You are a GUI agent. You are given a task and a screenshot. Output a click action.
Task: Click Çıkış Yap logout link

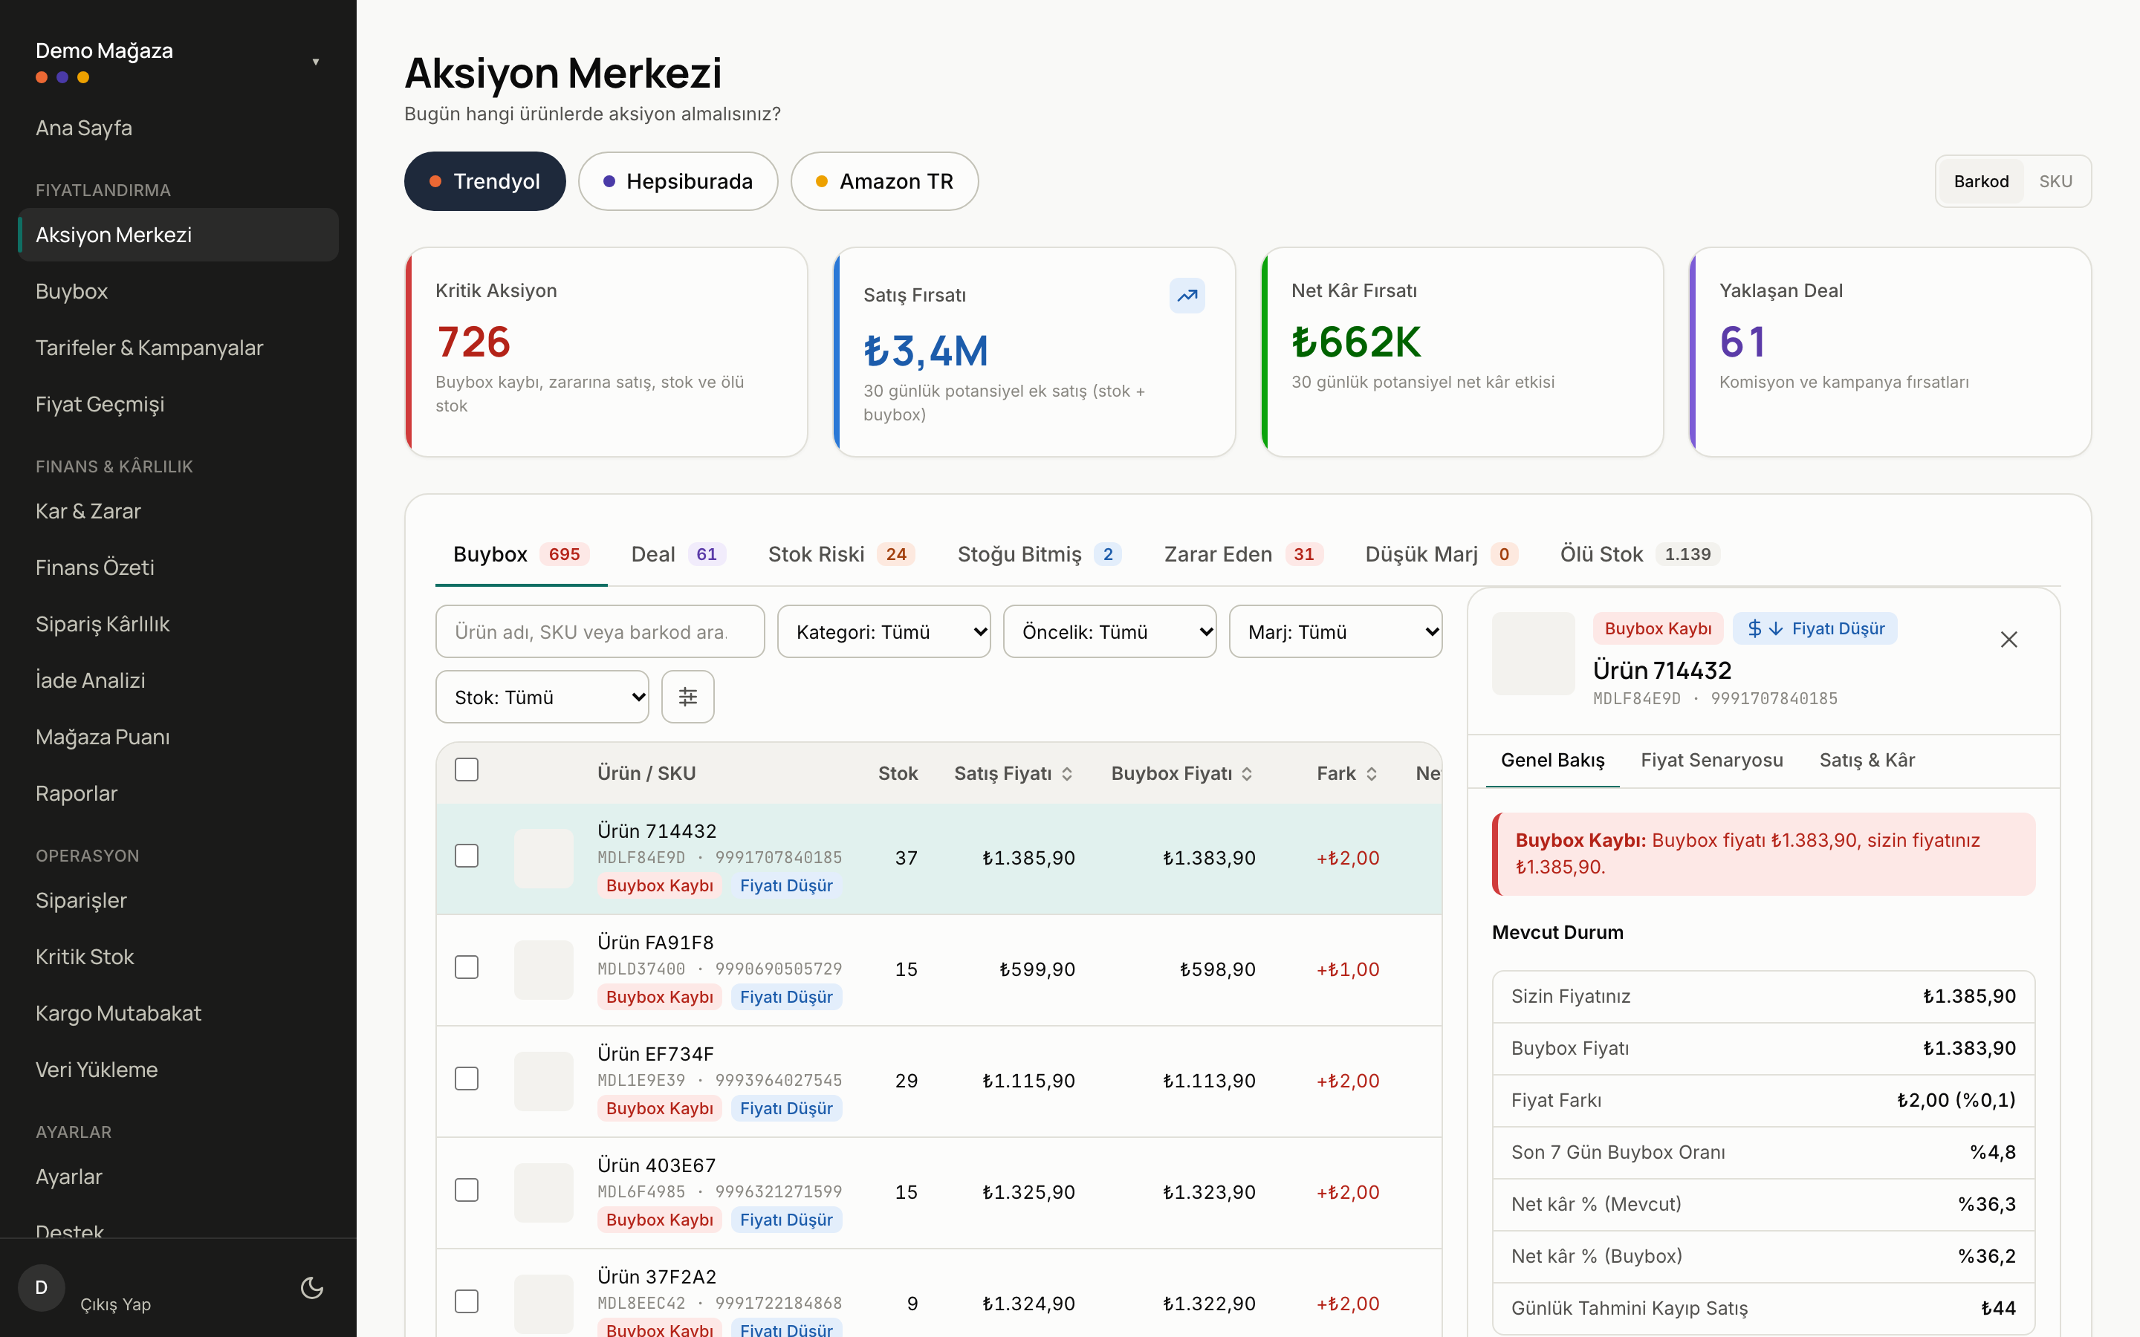pos(116,1304)
